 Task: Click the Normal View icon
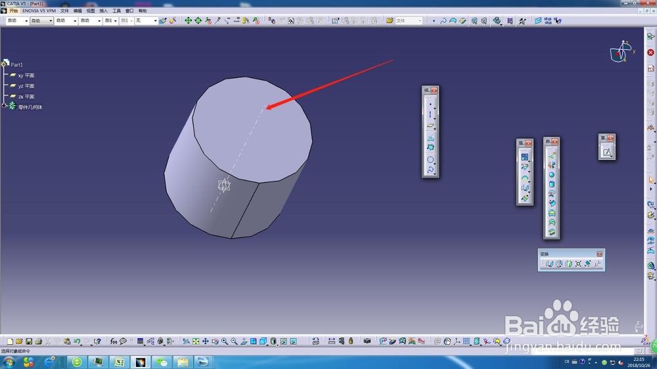(244, 341)
